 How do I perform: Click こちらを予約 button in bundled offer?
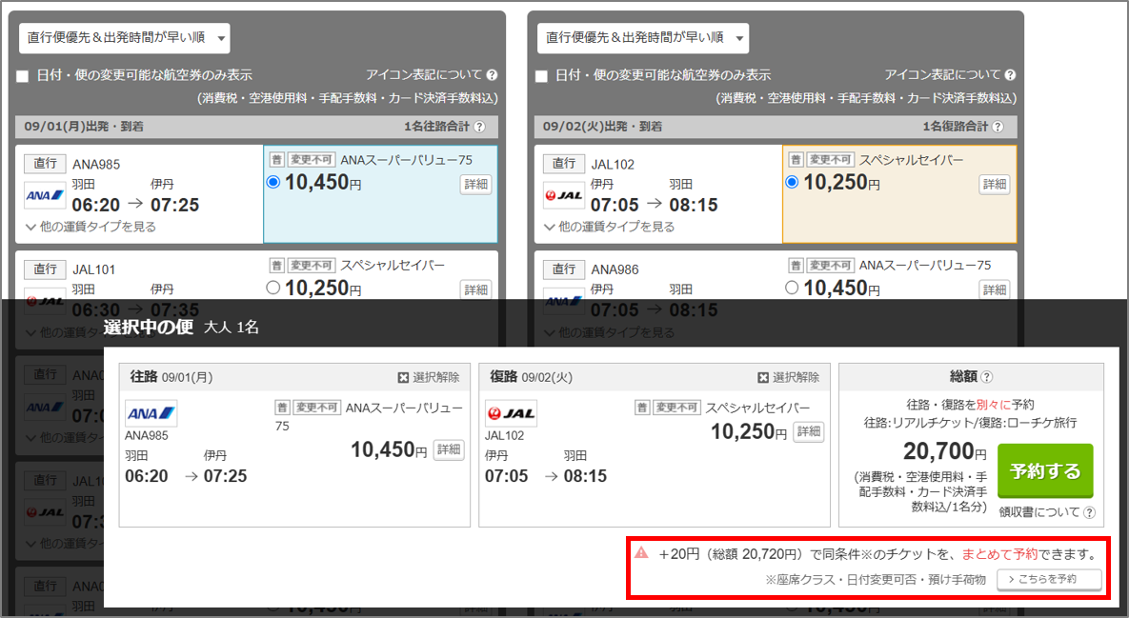[1049, 579]
